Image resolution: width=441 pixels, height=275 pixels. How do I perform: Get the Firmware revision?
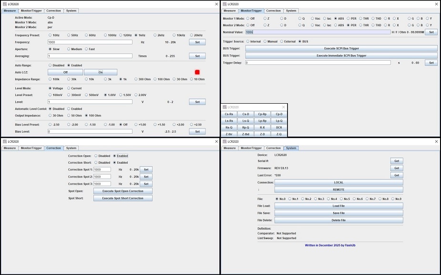(397, 168)
